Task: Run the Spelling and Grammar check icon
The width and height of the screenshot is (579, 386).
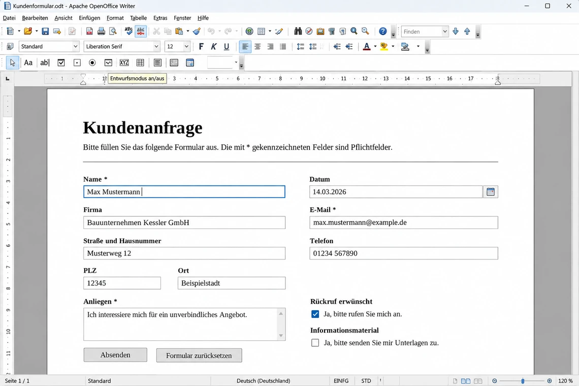Action: (x=128, y=31)
